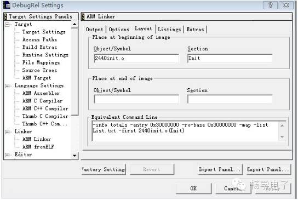298x200 pixels.
Task: Open ARM C++ Compiler settings
Action: pyautogui.click(x=45, y=108)
